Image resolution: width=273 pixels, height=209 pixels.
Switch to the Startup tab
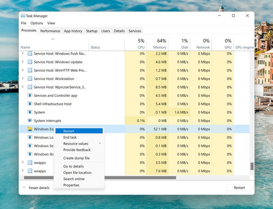[x=92, y=31]
